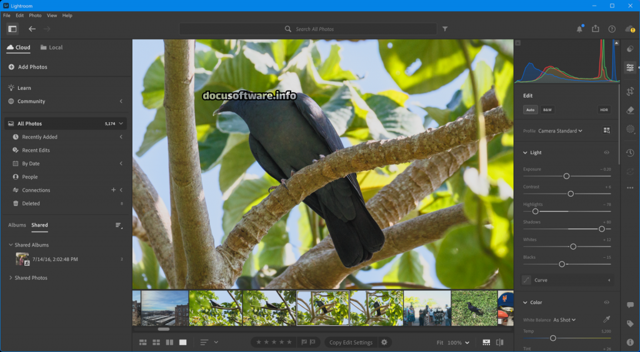The height and width of the screenshot is (352, 640).
Task: Open the Masking tool
Action: click(x=630, y=129)
